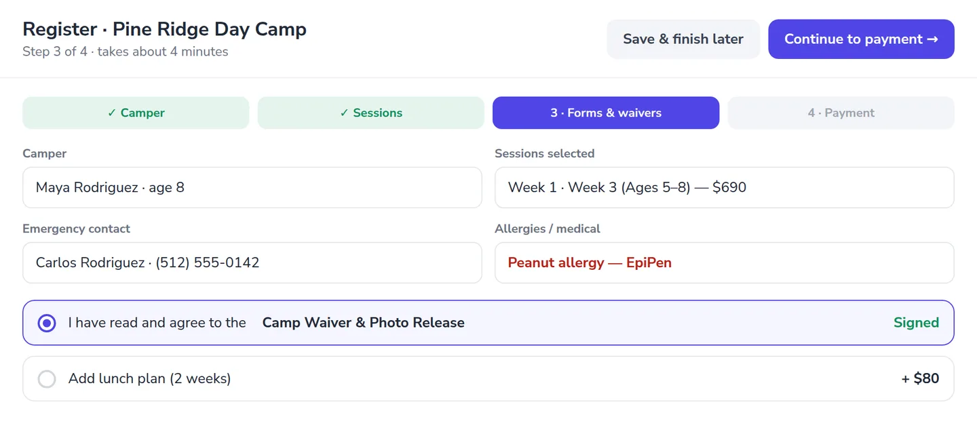
Task: Edit the Camper name field
Action: coord(252,187)
